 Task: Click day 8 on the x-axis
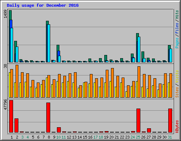tap(49, 137)
